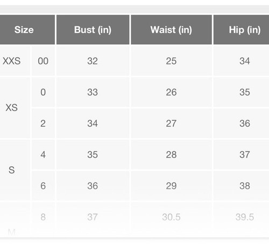Image resolution: width=269 pixels, height=250 pixels.
Task: Select waist value 25 cell
Action: [x=171, y=61]
